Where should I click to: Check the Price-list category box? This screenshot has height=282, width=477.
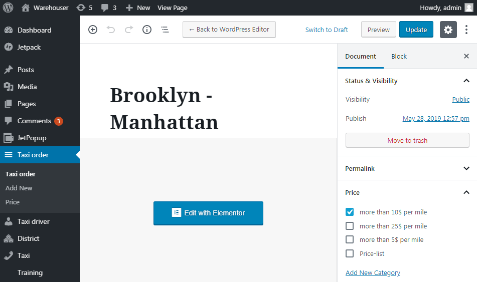coord(350,253)
